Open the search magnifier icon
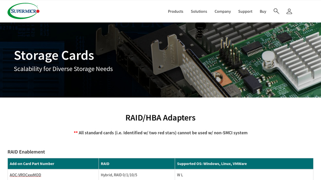Screen dimensions: 321x180 click(x=276, y=11)
